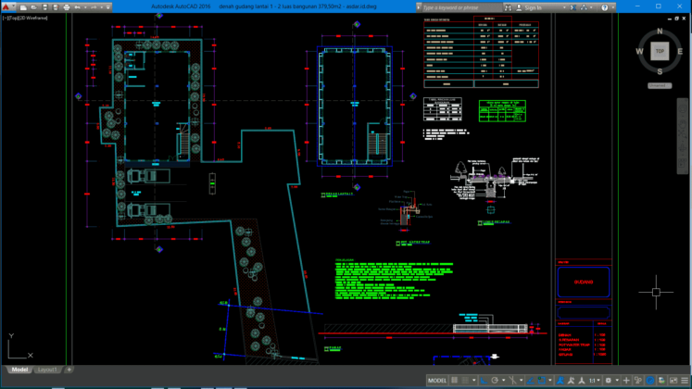Screen dimensions: 692x389
Task: Minimize the drawing window inside AutoCAD
Action: coord(670,19)
